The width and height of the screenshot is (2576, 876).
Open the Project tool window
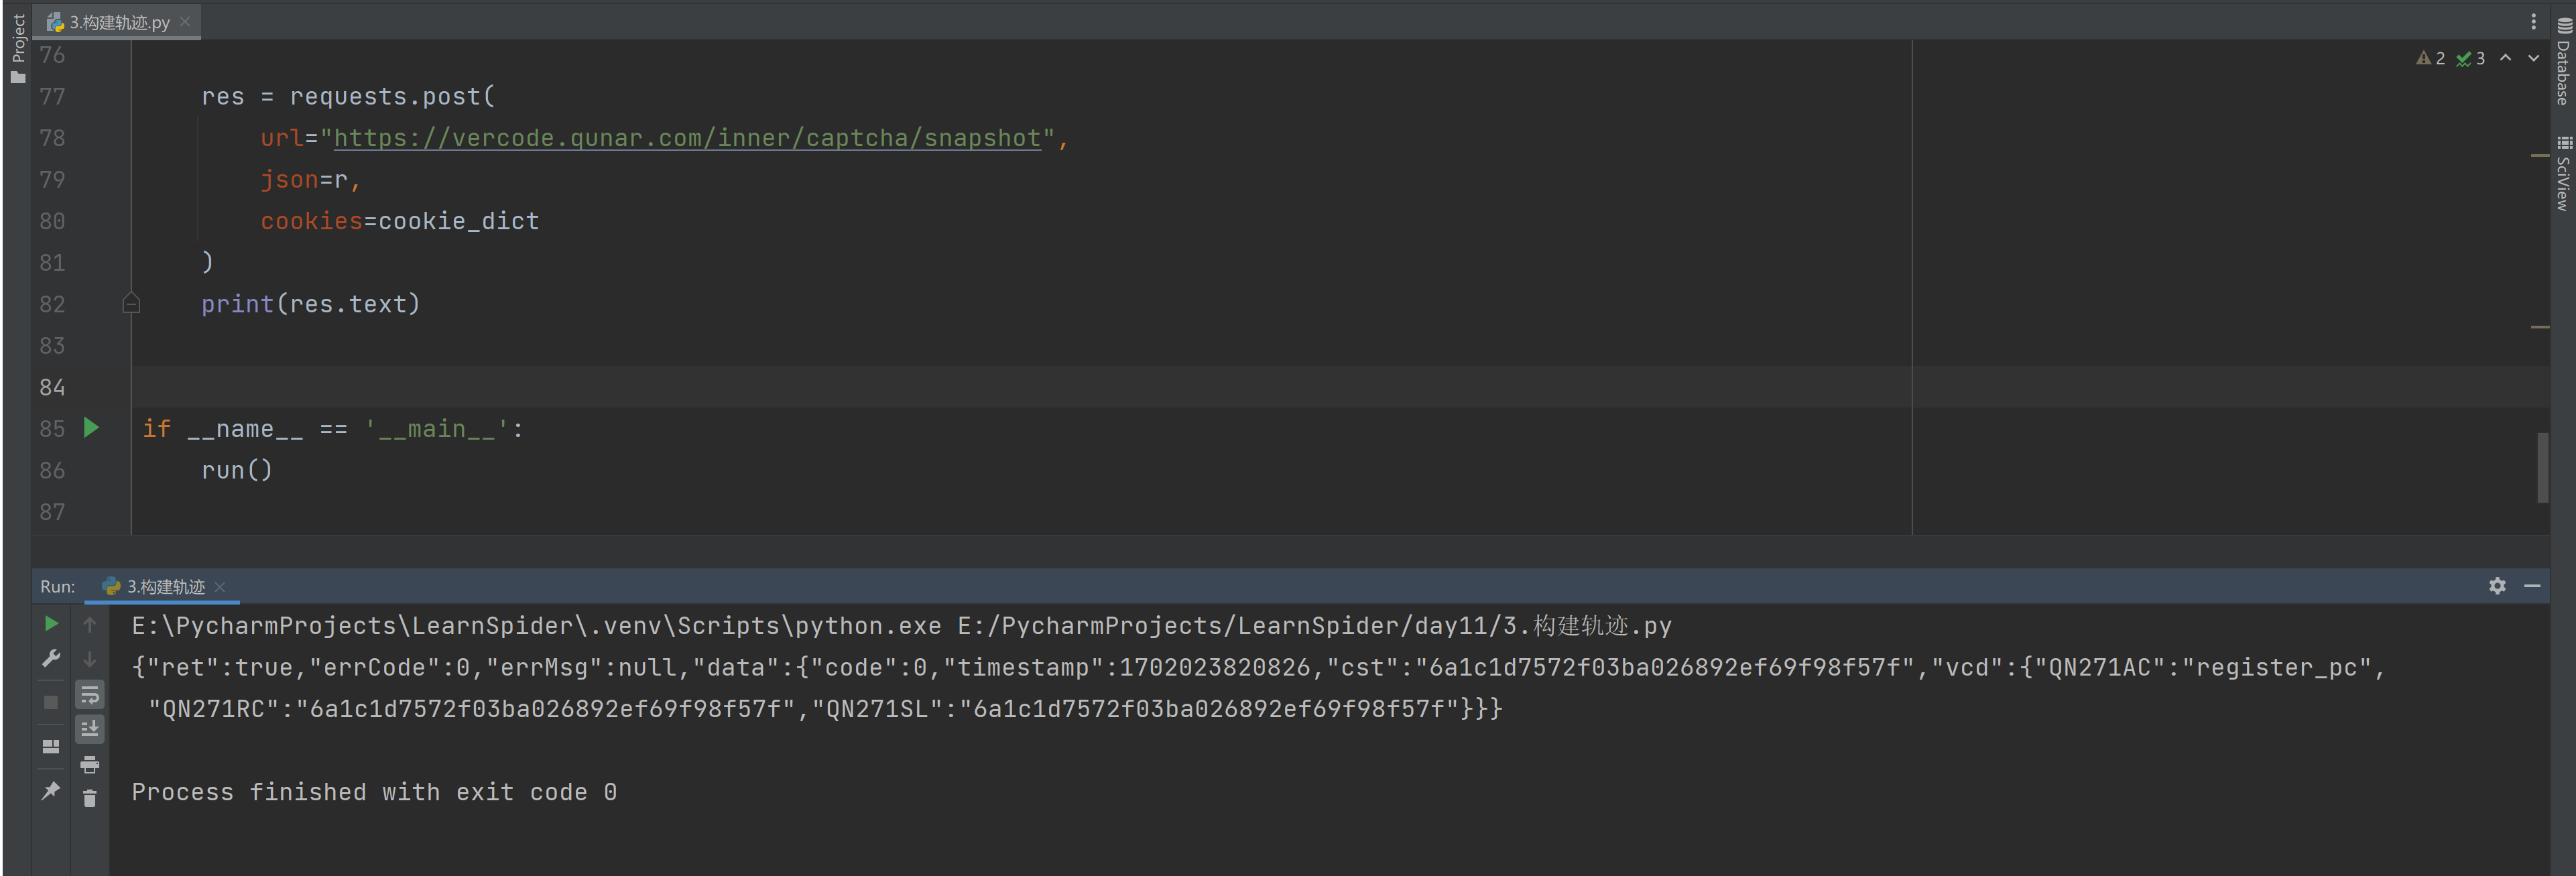[18, 48]
